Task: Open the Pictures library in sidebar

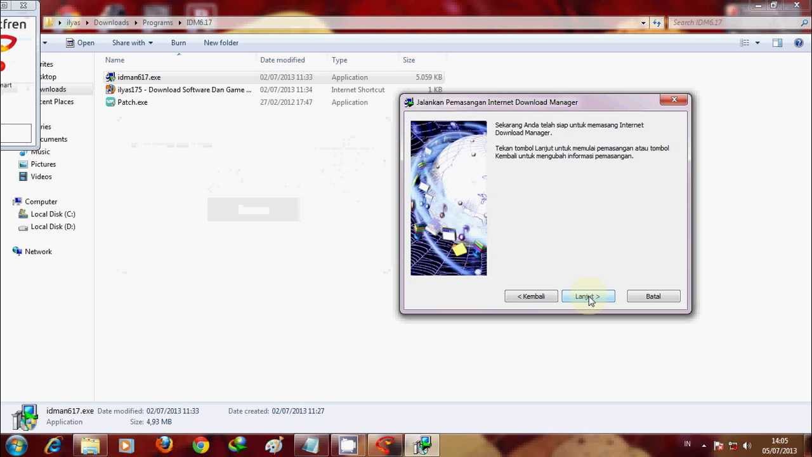Action: click(43, 164)
